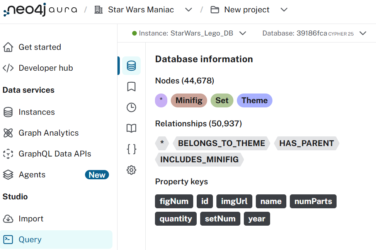Viewport: 376px width, 250px height.
Task: Select the Set node label
Action: tap(222, 100)
